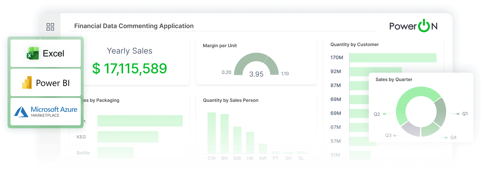The height and width of the screenshot is (170, 485).
Task: Open the Microsoft Azure Marketplace card
Action: pos(46,111)
